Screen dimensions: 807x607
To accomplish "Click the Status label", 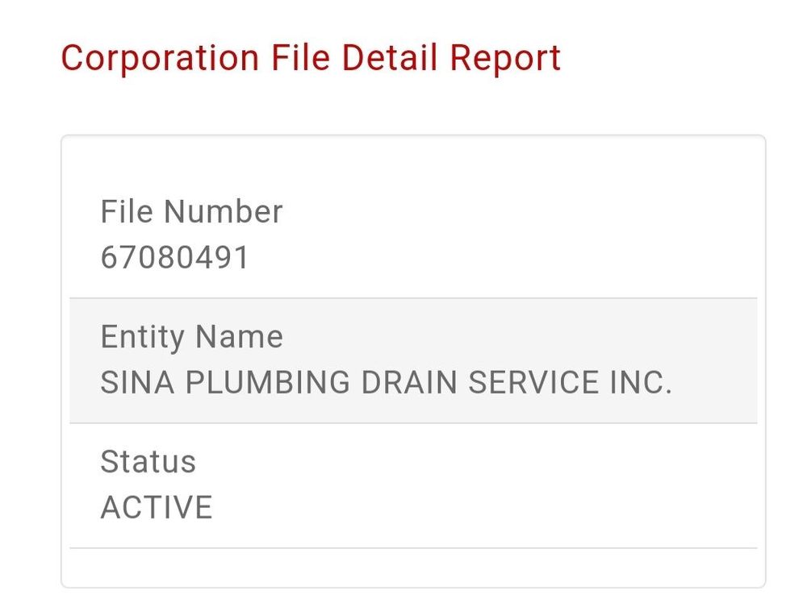I will point(148,462).
